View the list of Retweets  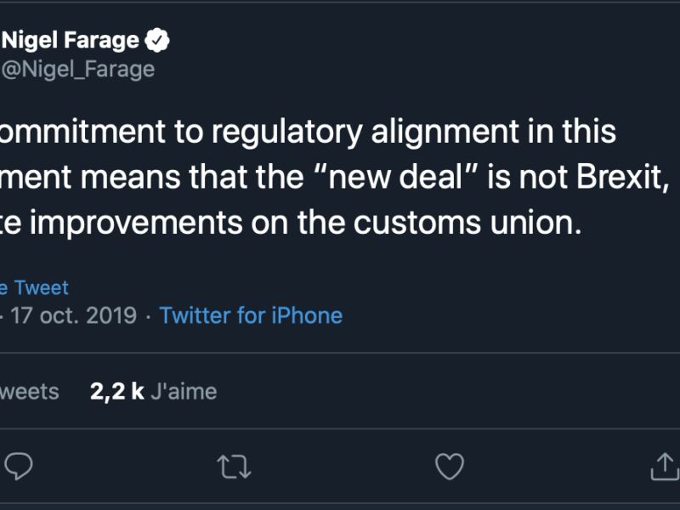pos(29,391)
